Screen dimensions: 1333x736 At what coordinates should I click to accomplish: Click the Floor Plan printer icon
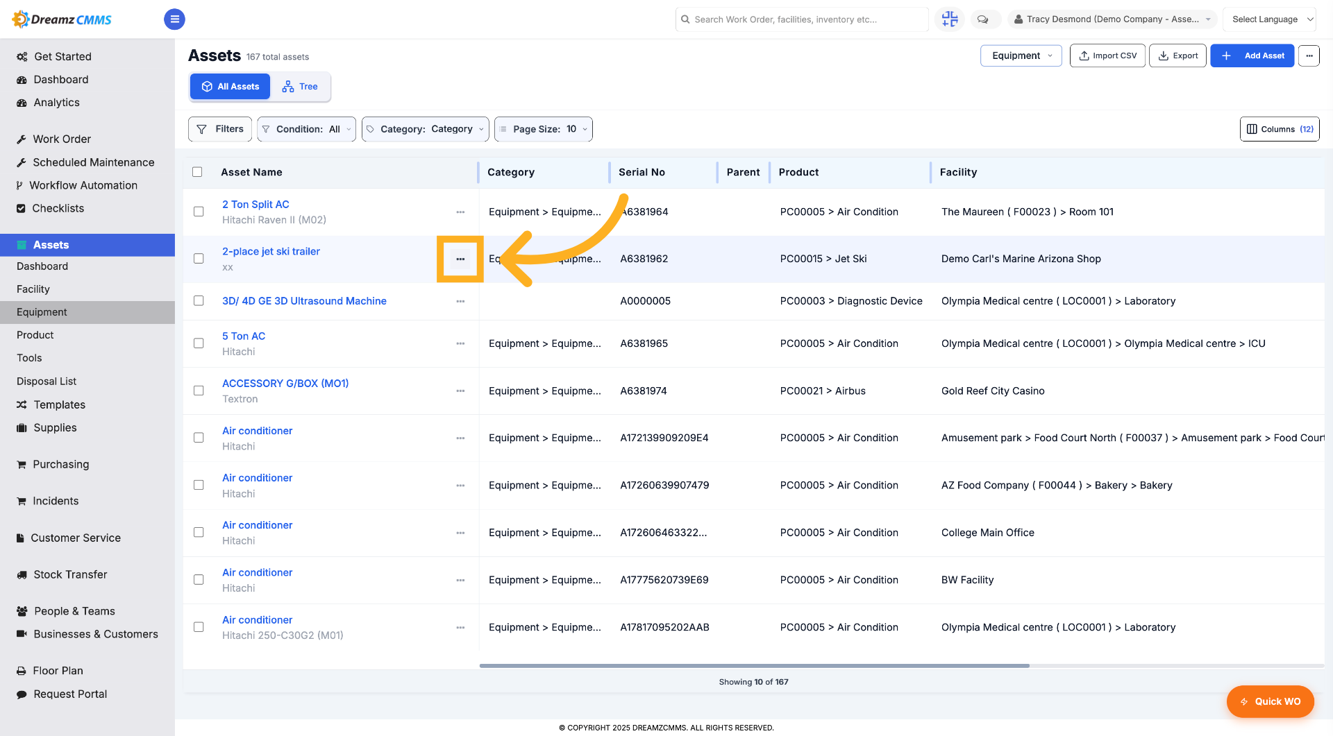[22, 671]
